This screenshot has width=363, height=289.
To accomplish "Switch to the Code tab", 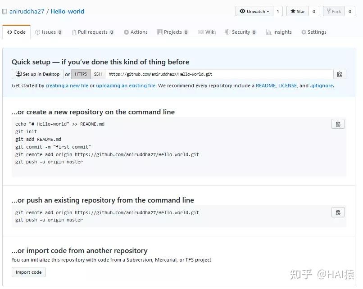I will pos(16,32).
